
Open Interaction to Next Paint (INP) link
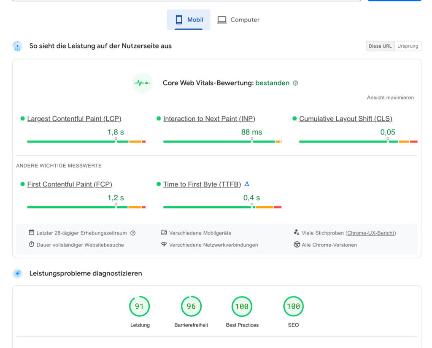[209, 119]
